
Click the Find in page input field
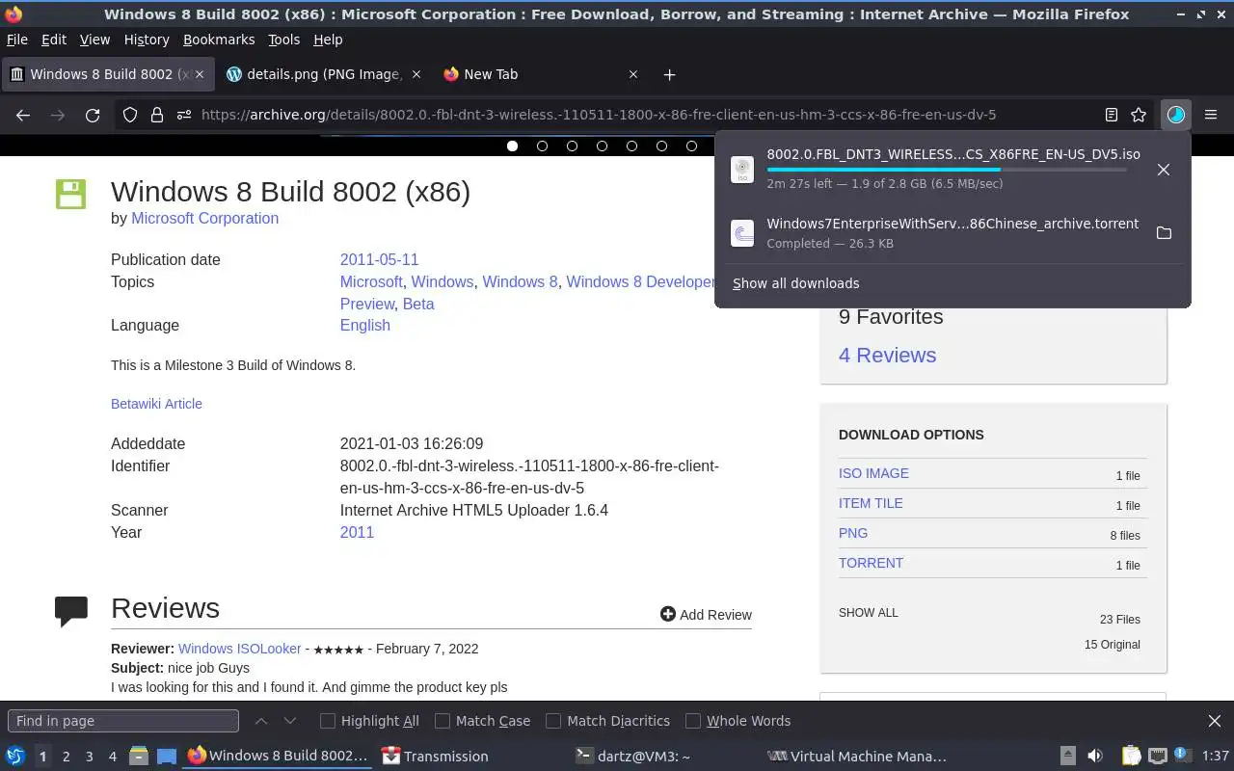coord(123,721)
